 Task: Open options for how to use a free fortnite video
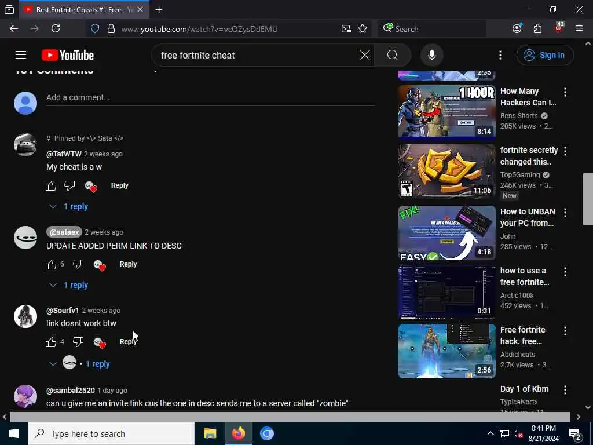click(x=565, y=272)
